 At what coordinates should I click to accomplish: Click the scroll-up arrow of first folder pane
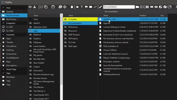(x=61, y=15)
